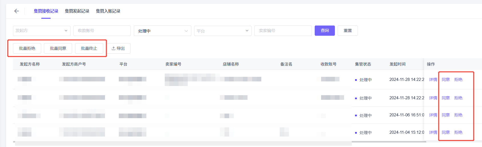This screenshot has height=147, width=482.
Task: Click the 批量终止 button
Action: (x=89, y=48)
